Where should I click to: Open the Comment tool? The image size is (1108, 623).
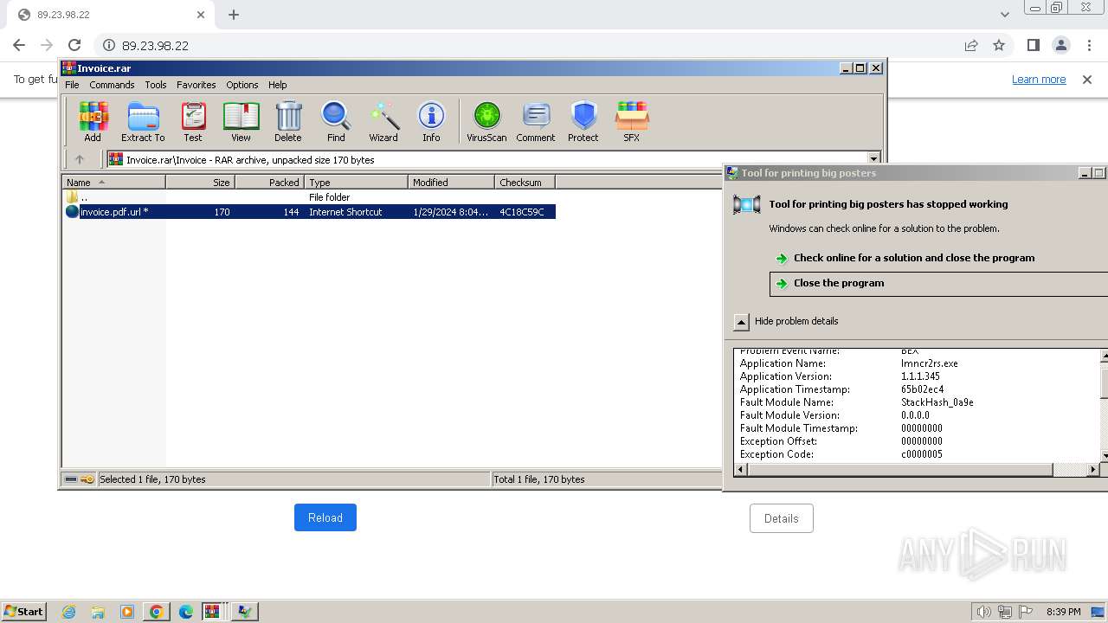(536, 121)
